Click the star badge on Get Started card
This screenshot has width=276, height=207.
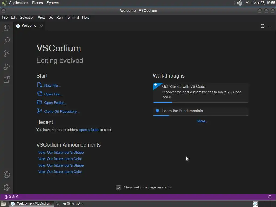(156, 85)
